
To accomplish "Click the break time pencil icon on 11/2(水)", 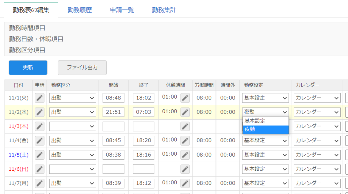I will pyautogui.click(x=184, y=112).
